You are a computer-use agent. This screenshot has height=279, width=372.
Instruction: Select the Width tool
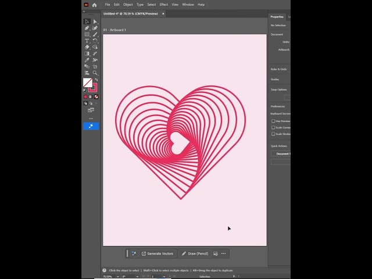click(95, 53)
